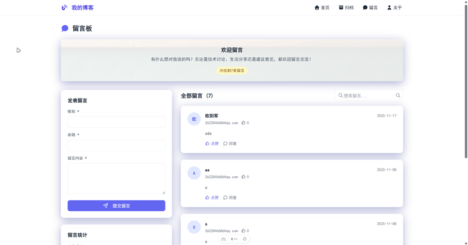468x245 pixels.
Task: Click the magnifier icon at the search box's right end
Action: [x=398, y=96]
